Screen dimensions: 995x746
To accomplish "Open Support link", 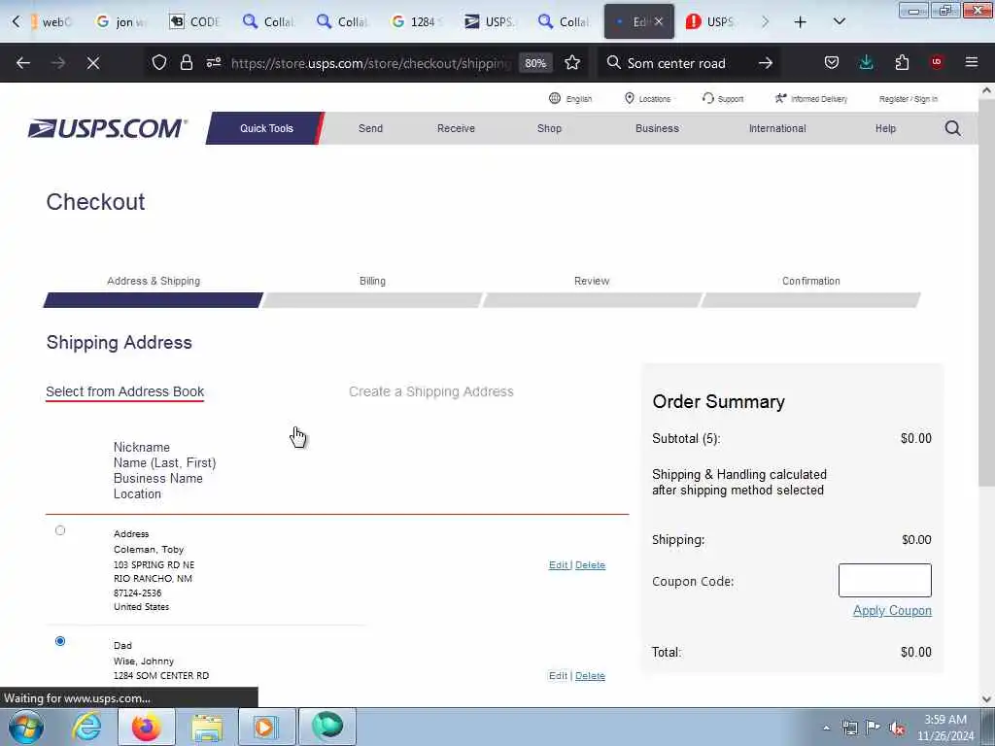I will (723, 99).
